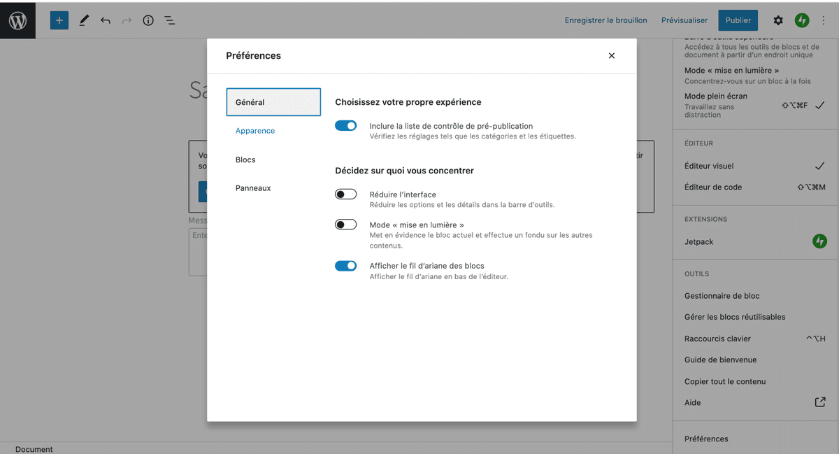This screenshot has width=839, height=454.
Task: Close the Préférences dialog
Action: pos(612,56)
